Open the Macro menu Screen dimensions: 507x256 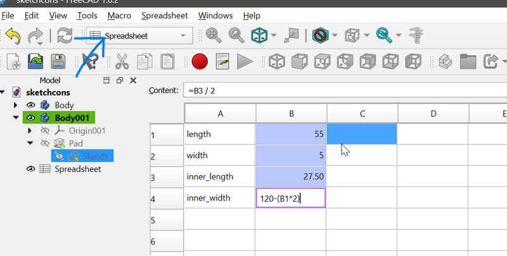coord(119,15)
